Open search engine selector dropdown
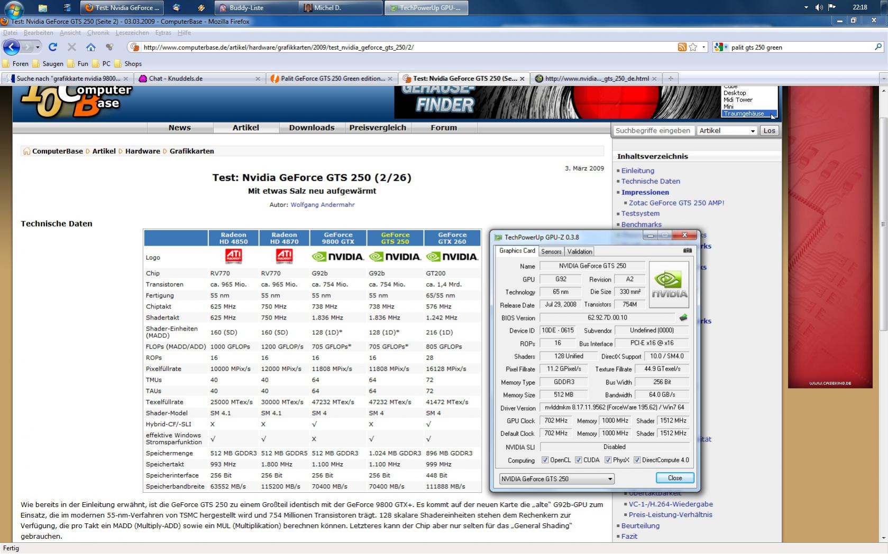 720,47
